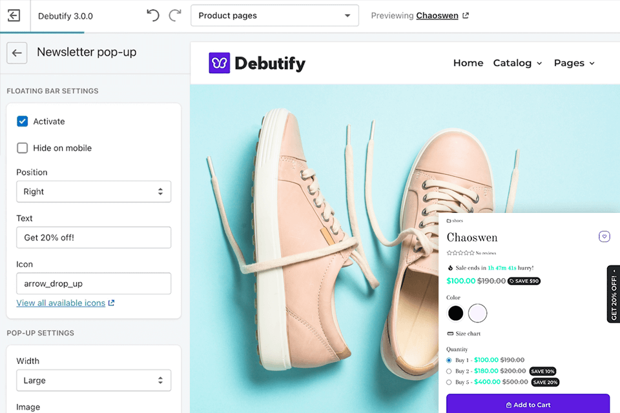Expand the Catalog menu
The height and width of the screenshot is (413, 620).
tap(517, 63)
